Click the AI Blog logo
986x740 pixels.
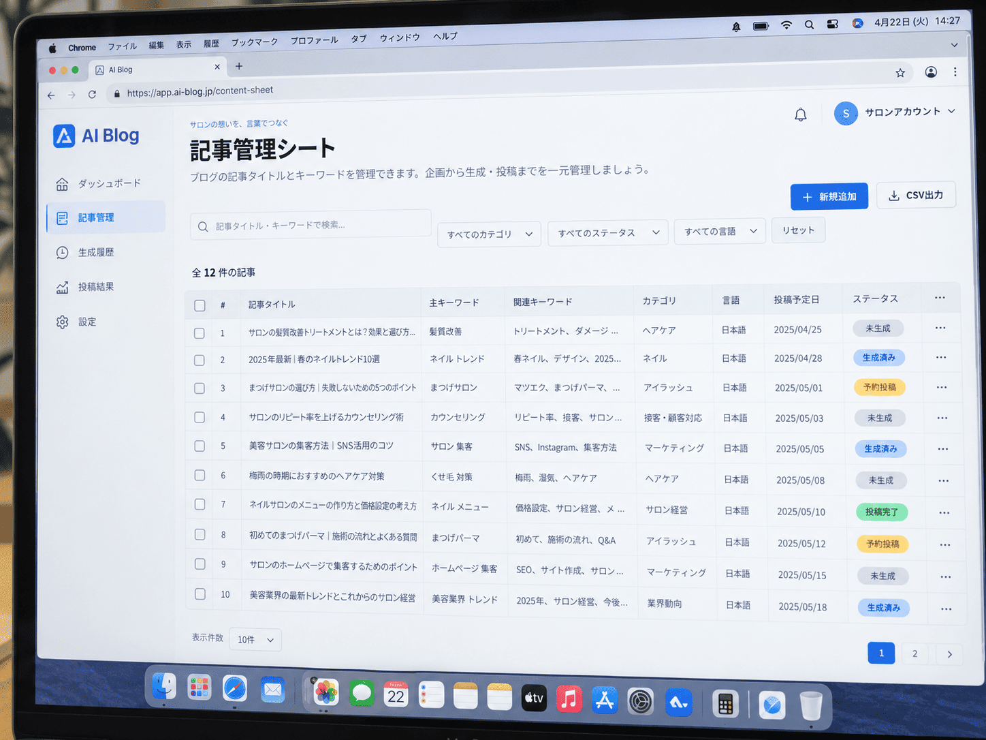(x=96, y=136)
